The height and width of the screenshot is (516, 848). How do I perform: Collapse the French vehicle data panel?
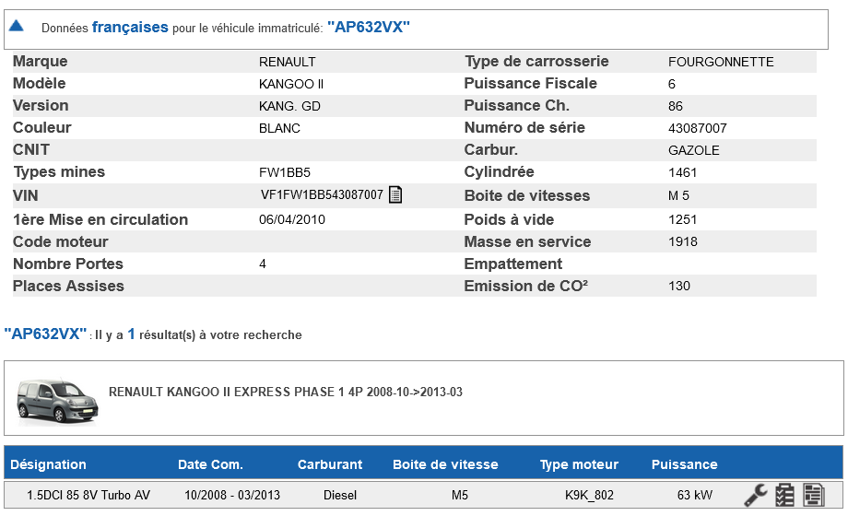pyautogui.click(x=16, y=27)
